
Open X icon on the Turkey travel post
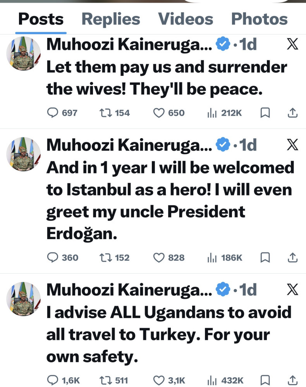pyautogui.click(x=292, y=289)
